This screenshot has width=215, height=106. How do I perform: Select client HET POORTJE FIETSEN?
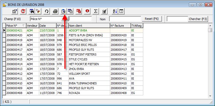pos(84,64)
